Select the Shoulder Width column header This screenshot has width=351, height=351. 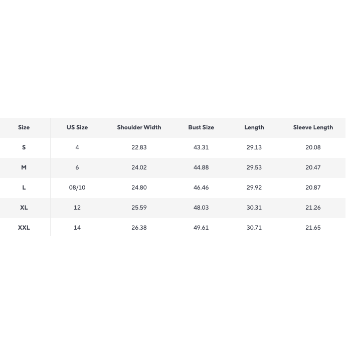point(139,127)
